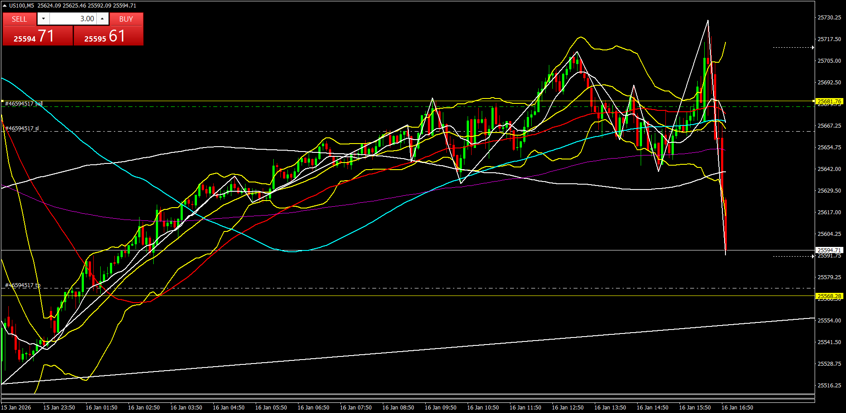Collapse the one-click trading panel triangle
The height and width of the screenshot is (413, 846).
pyautogui.click(x=4, y=6)
